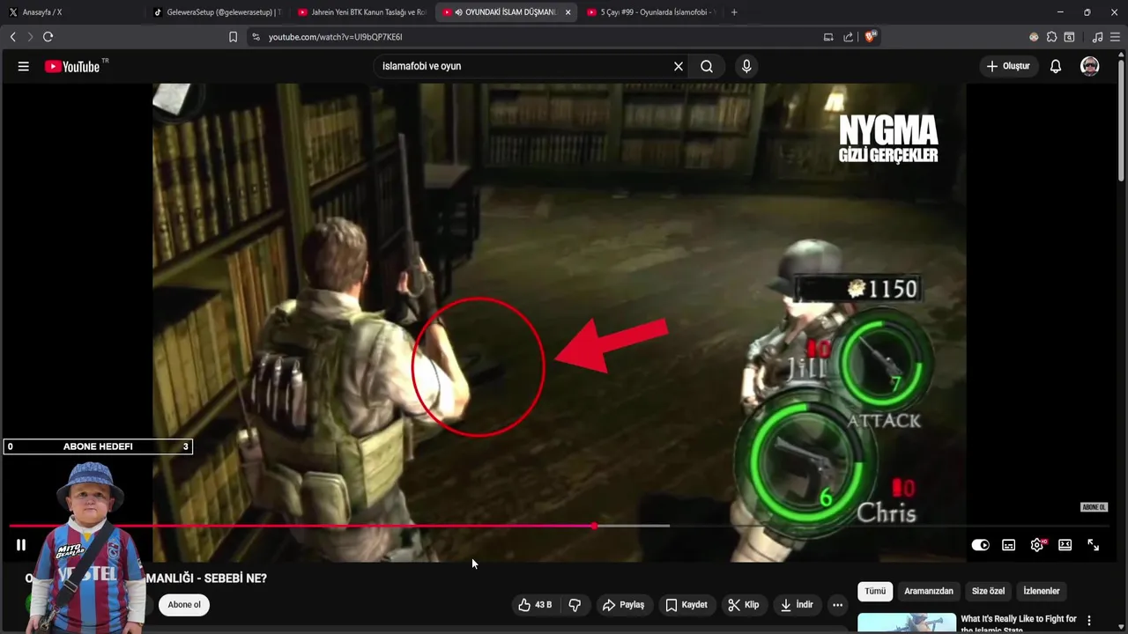1128x634 pixels.
Task: Download the video with İndir
Action: [797, 605]
